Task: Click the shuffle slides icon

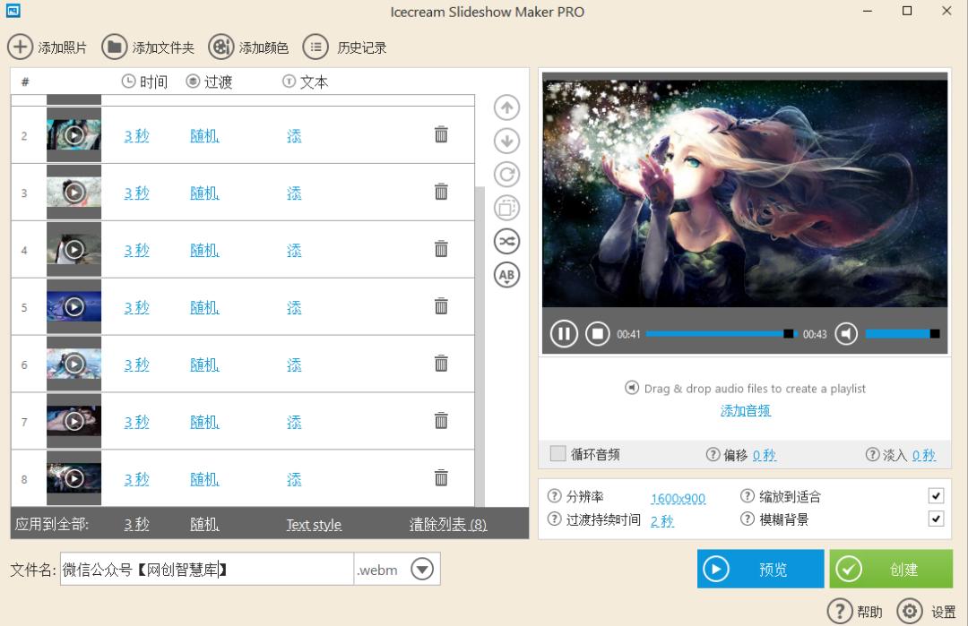Action: click(506, 241)
